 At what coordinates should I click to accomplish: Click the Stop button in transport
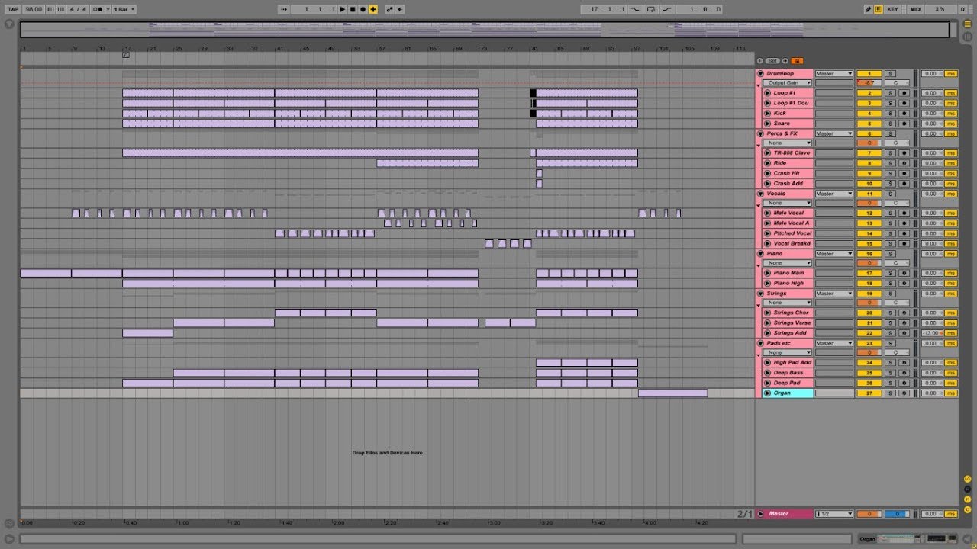(x=353, y=9)
